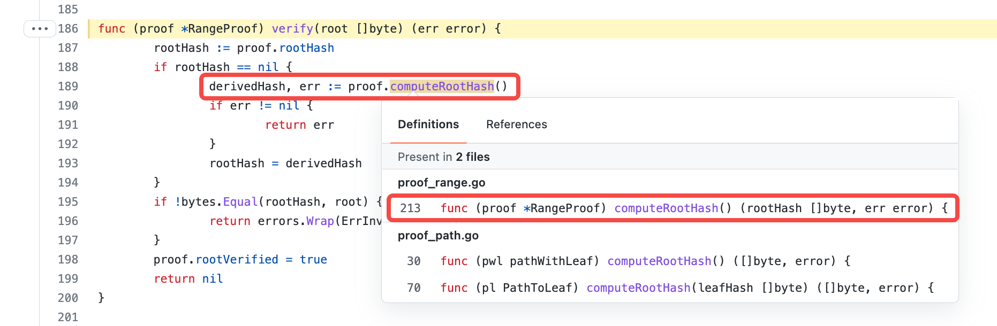This screenshot has width=997, height=326.
Task: Click line number 189 in the gutter
Action: [x=68, y=87]
